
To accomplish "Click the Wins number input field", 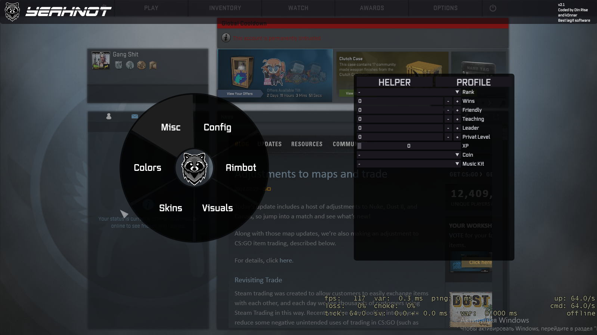I will click(x=400, y=101).
